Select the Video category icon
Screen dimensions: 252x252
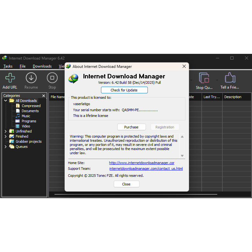[18, 126]
